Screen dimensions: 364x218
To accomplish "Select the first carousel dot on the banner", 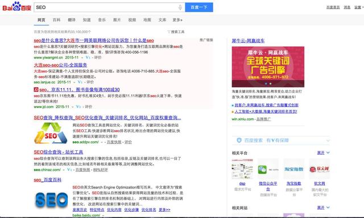I will (266, 84).
